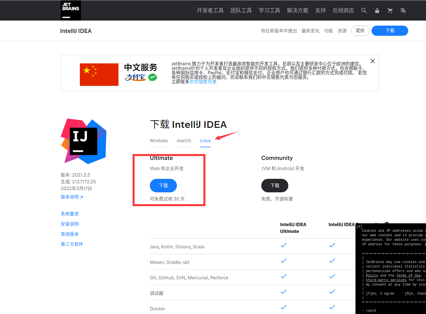Choose [N]o, thanks in cookie console
Image resolution: width=426 pixels, height=314 pixels.
pyautogui.click(x=415, y=293)
